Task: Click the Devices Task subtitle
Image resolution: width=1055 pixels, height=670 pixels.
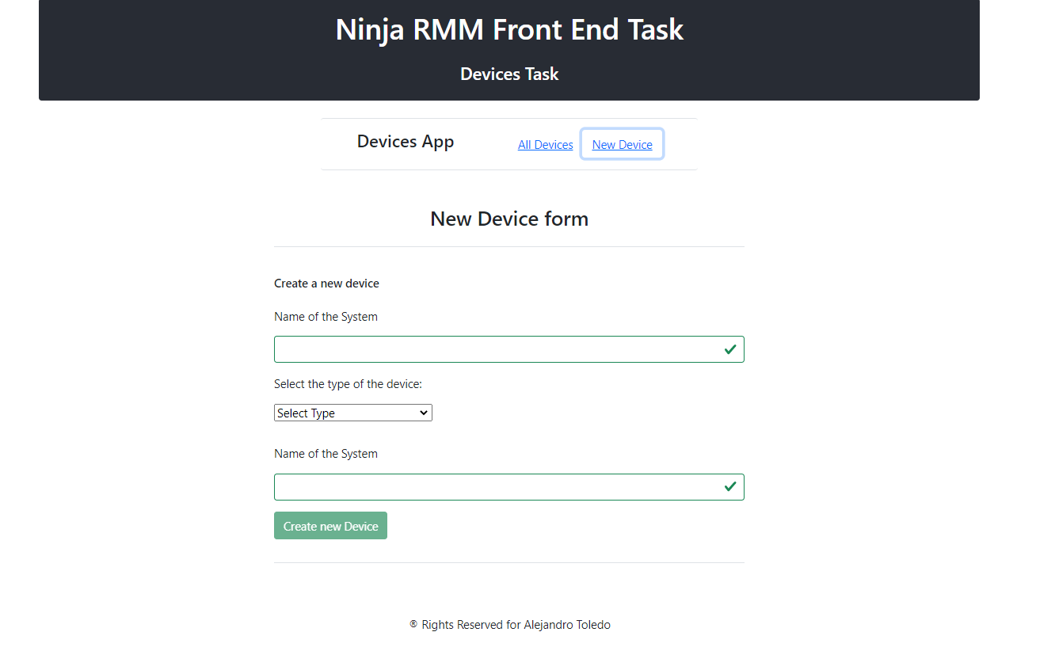Action: pos(509,74)
